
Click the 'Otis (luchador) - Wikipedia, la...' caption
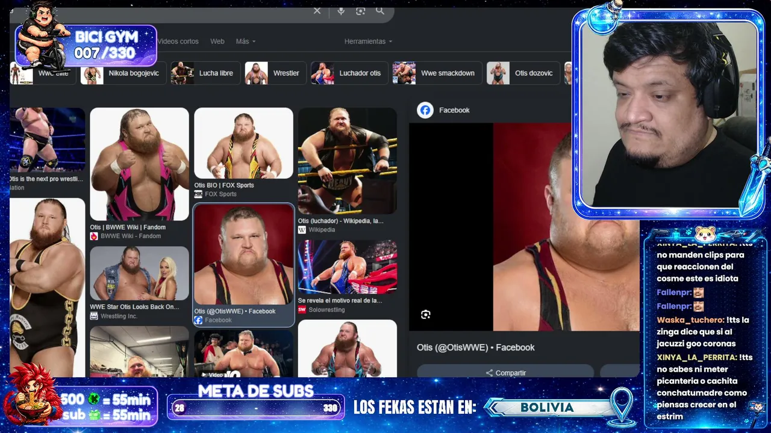click(x=340, y=221)
